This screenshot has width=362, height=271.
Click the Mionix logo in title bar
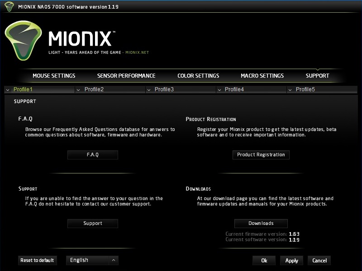click(x=9, y=6)
